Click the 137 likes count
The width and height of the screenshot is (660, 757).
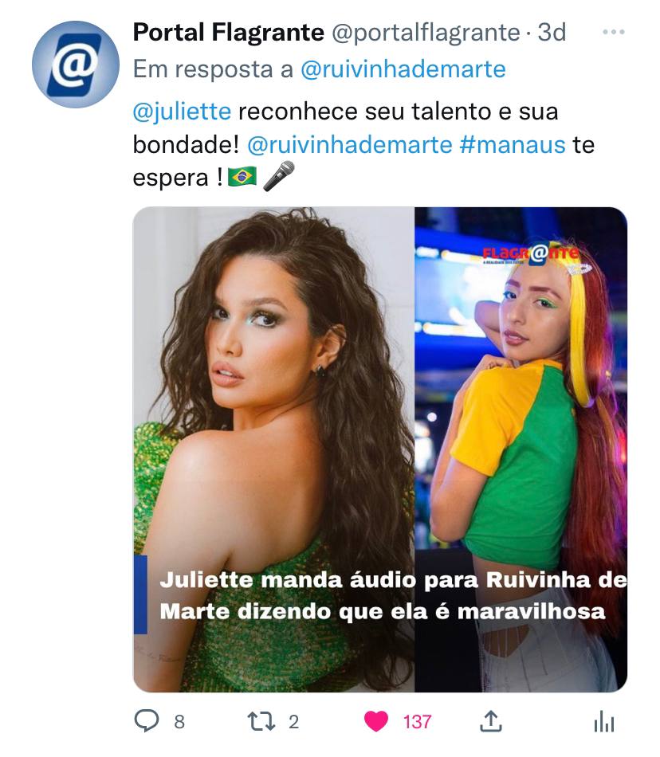(x=417, y=722)
